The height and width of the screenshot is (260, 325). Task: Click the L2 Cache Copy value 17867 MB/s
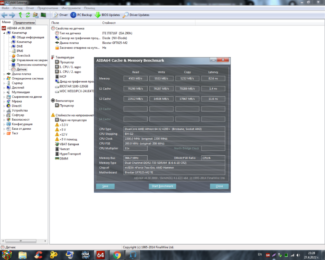[x=187, y=99]
